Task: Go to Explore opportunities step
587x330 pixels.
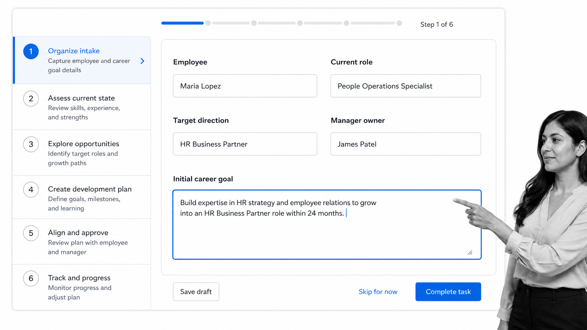Action: tap(82, 153)
